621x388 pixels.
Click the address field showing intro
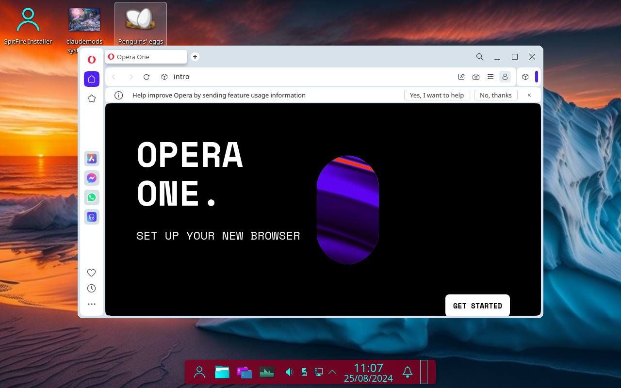tap(310, 77)
